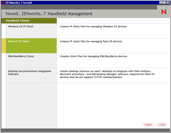Click the Palm OS devices description
The width and height of the screenshot is (171, 133).
tap(91, 41)
